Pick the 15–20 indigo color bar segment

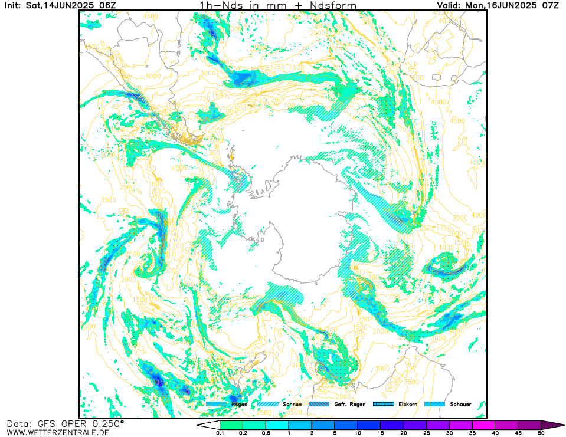[x=392, y=425]
